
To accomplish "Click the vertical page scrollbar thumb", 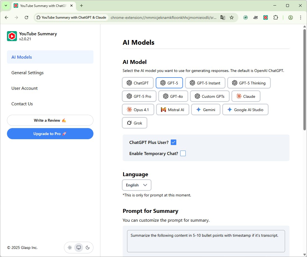I will click(x=304, y=79).
